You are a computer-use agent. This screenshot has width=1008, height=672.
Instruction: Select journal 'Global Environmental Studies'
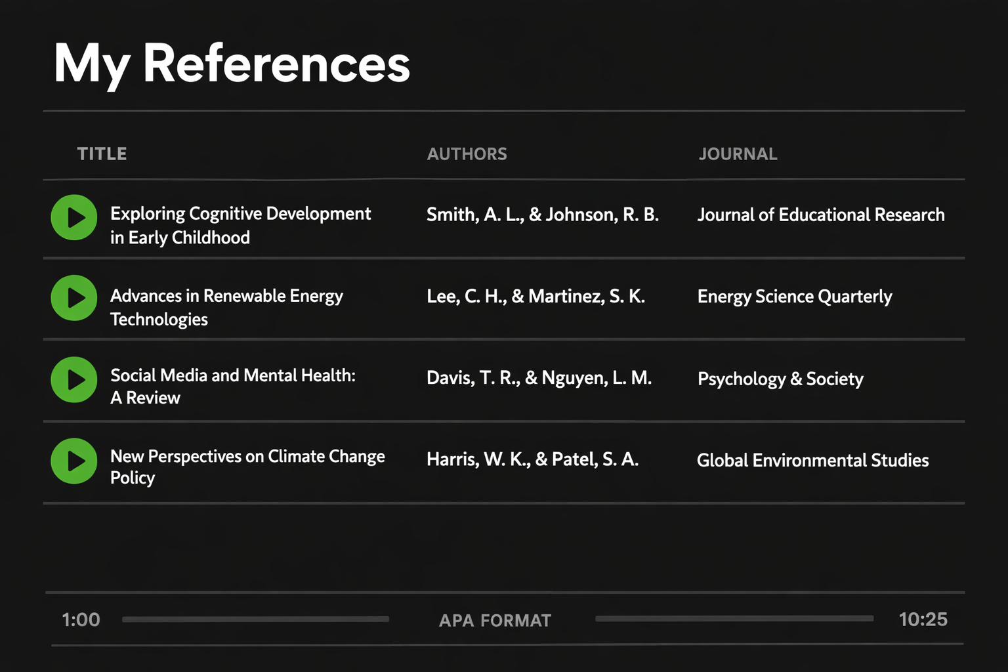pyautogui.click(x=813, y=460)
